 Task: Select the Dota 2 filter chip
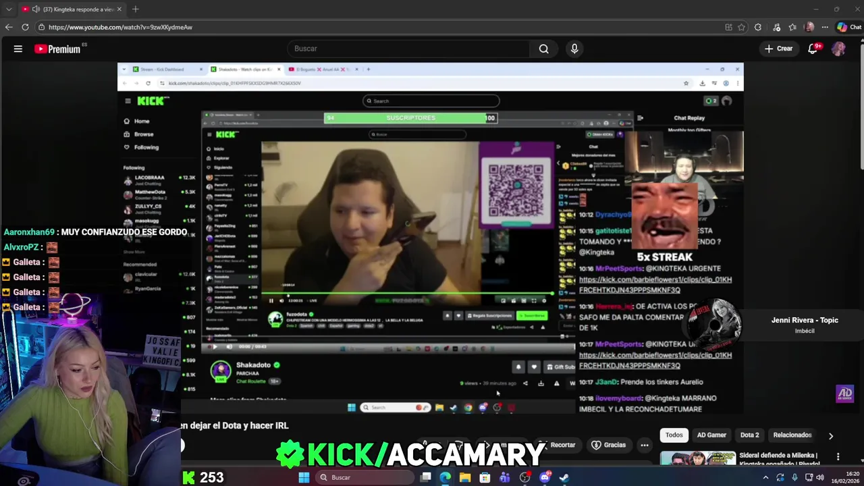(749, 435)
